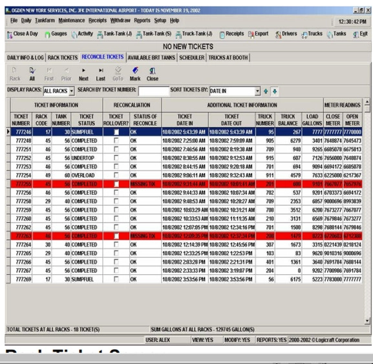Screen dimensions: 373x364
Task: Click the Ticket Number column header
Action: click(21, 120)
